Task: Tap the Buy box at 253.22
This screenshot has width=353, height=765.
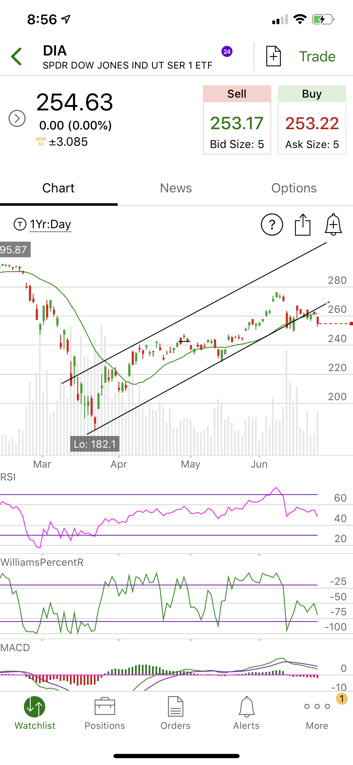Action: [312, 120]
